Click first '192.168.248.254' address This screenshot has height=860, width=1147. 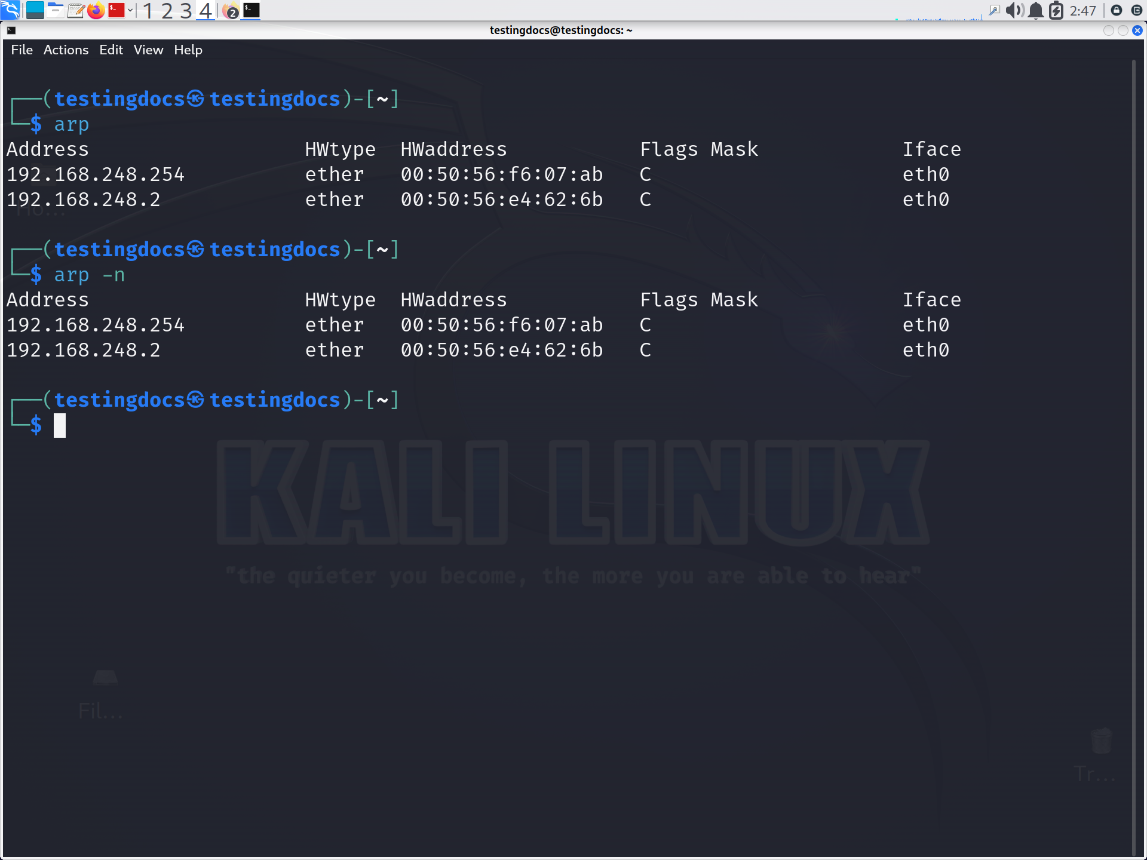pos(96,174)
